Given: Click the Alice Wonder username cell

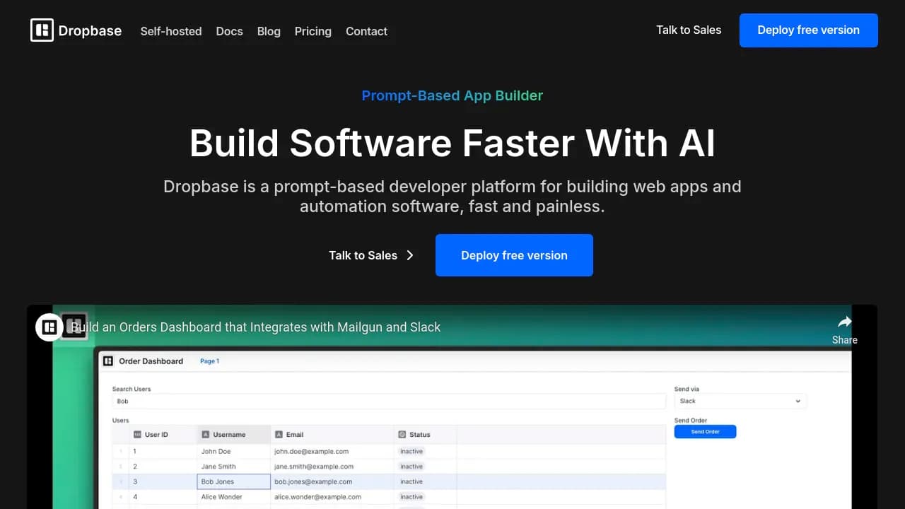Looking at the screenshot, I should pos(233,497).
